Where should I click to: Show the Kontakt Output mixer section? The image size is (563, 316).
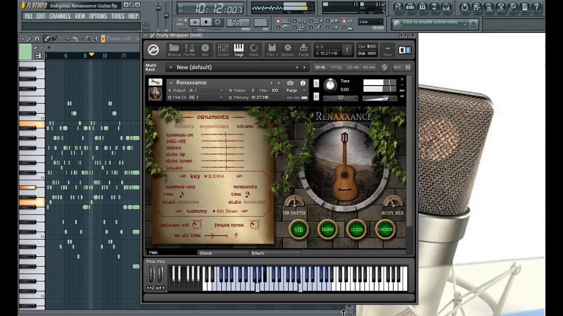[223, 50]
